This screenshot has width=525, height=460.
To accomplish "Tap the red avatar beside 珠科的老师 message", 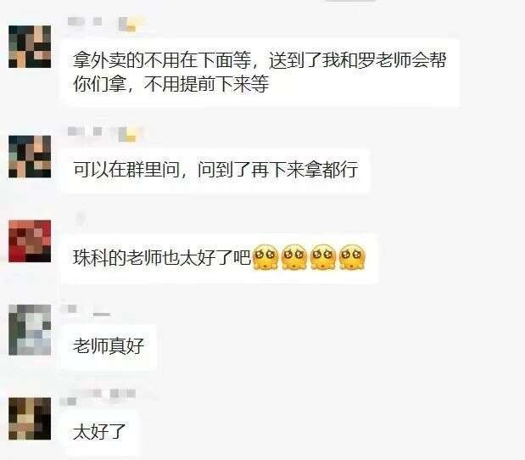I will point(30,241).
